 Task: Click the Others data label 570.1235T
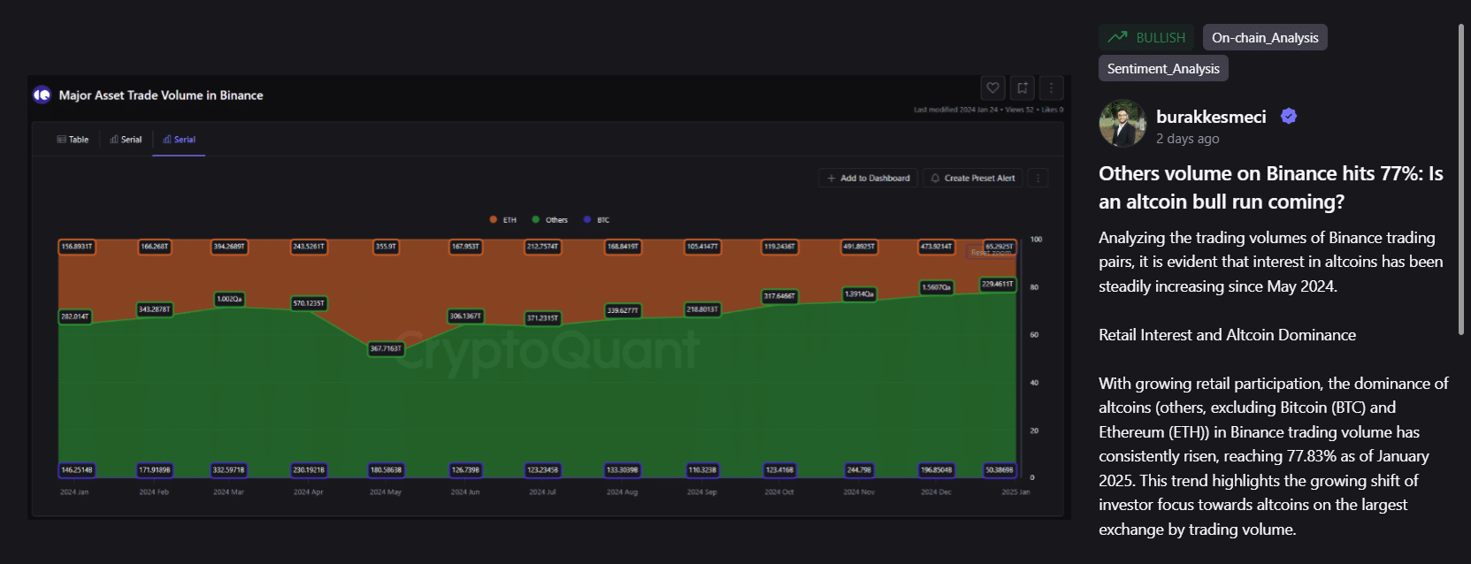tap(309, 303)
